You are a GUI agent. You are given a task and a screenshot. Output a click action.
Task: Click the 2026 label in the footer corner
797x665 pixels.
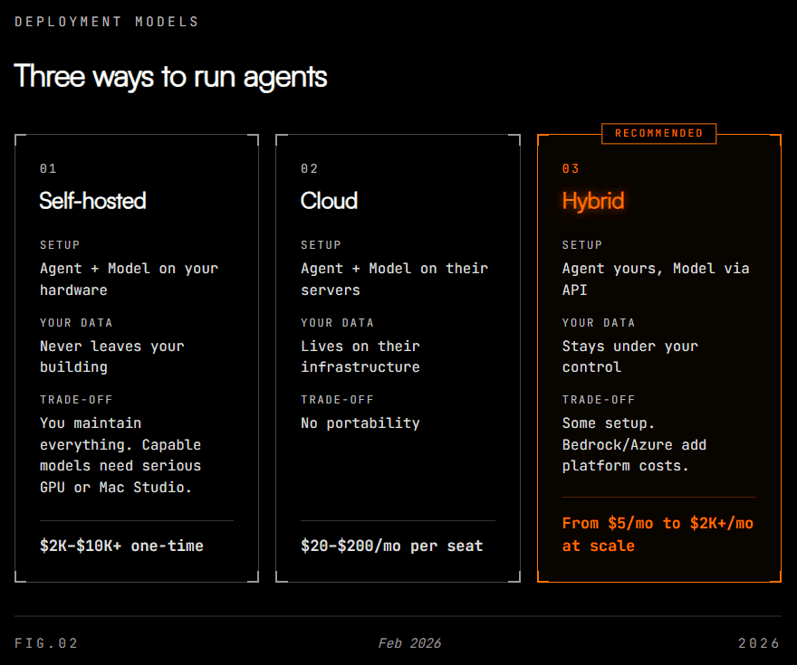[x=759, y=643]
